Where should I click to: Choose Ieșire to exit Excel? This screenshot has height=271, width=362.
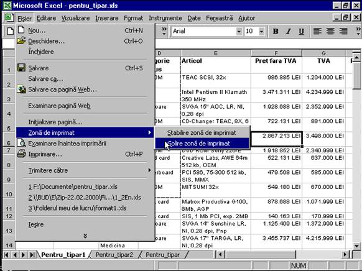point(85,224)
